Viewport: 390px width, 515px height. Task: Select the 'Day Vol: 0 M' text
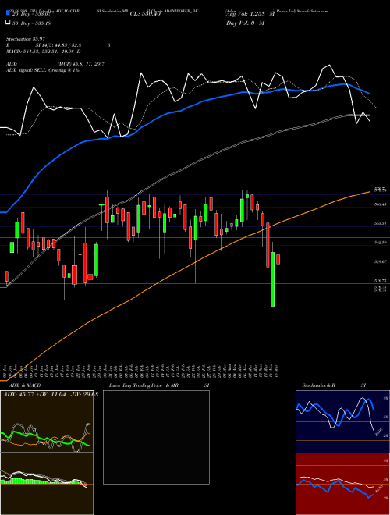click(245, 23)
